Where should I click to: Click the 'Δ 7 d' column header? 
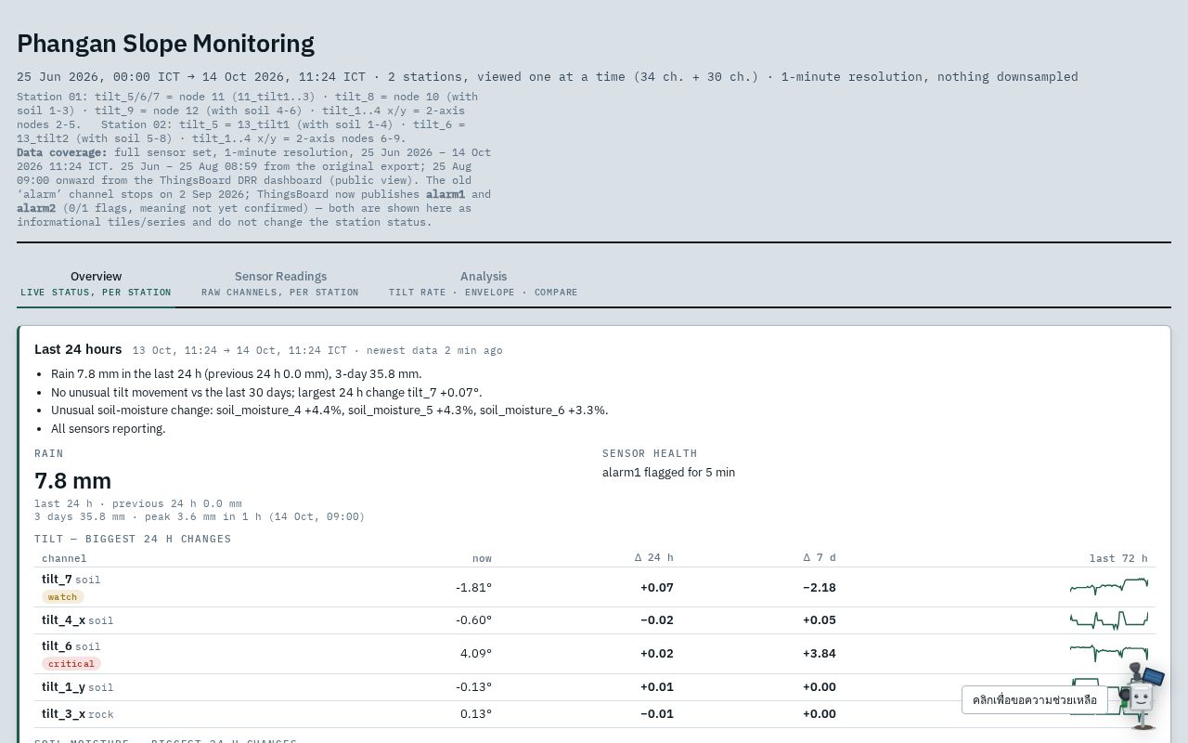click(820, 558)
